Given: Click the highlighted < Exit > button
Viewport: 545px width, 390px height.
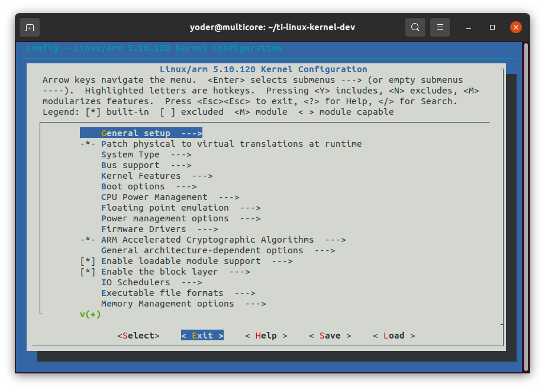Looking at the screenshot, I should 202,336.
